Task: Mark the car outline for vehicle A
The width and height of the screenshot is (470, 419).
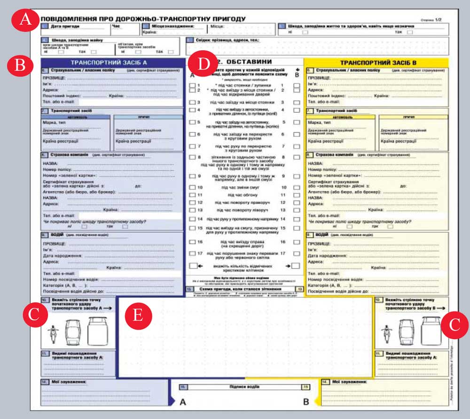Action: 73,332
